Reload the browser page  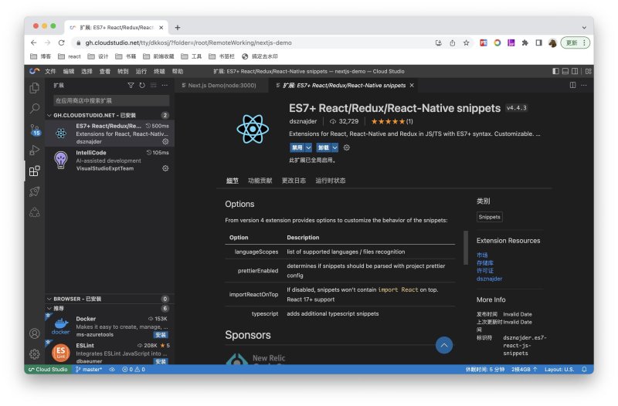click(61, 43)
